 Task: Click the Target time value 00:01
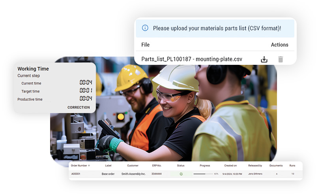(86, 91)
